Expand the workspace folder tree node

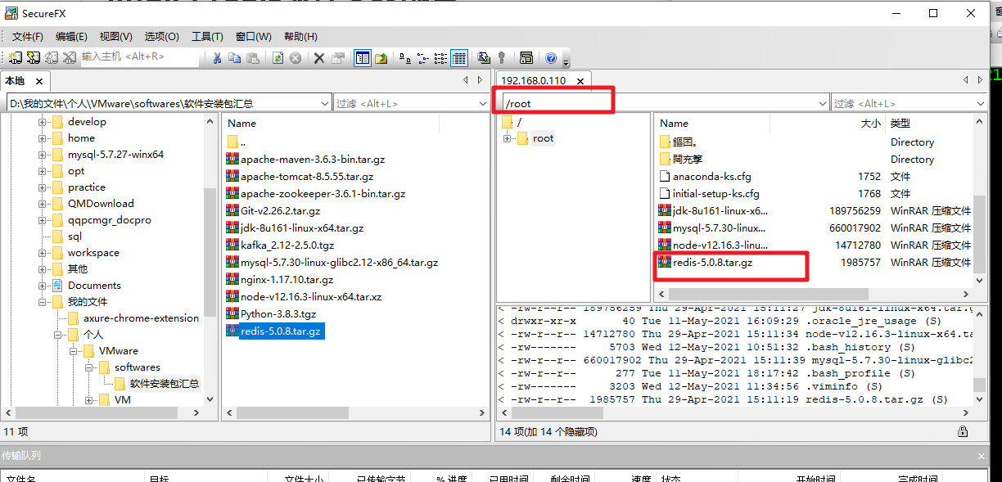tap(43, 253)
